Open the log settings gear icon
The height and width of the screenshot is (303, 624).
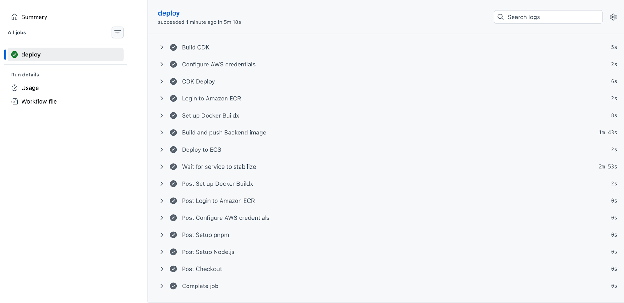click(x=613, y=17)
